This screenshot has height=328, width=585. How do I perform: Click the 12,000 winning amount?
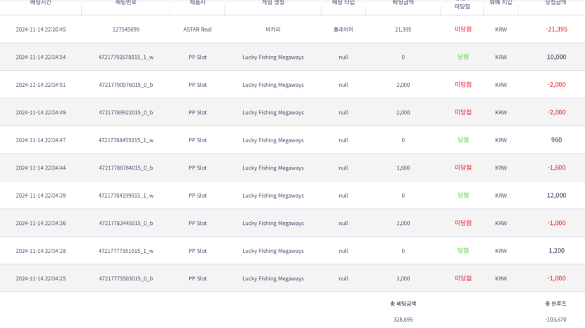coord(556,196)
